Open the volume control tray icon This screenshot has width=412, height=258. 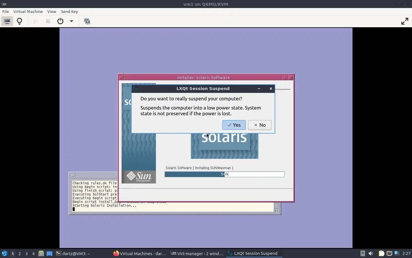371,253
